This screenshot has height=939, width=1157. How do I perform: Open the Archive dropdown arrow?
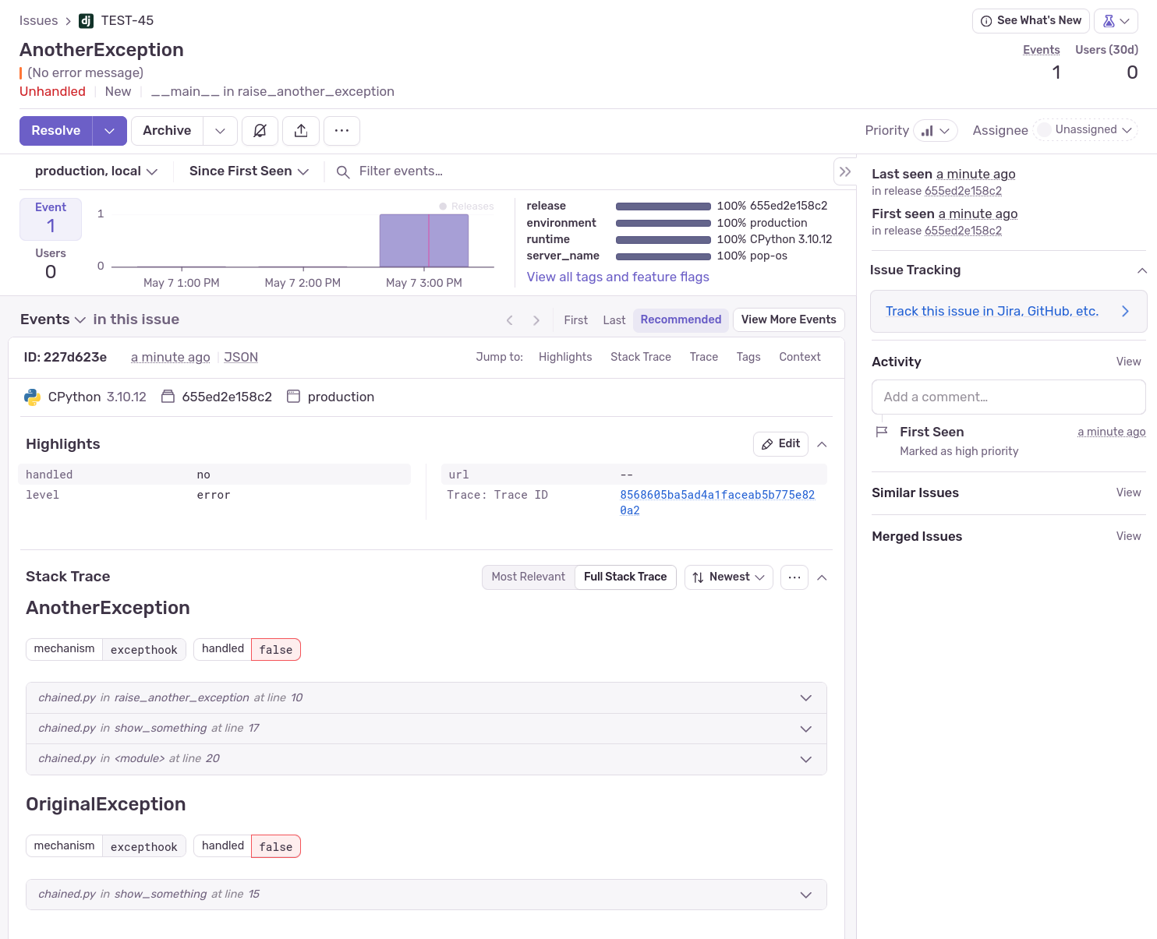(220, 131)
